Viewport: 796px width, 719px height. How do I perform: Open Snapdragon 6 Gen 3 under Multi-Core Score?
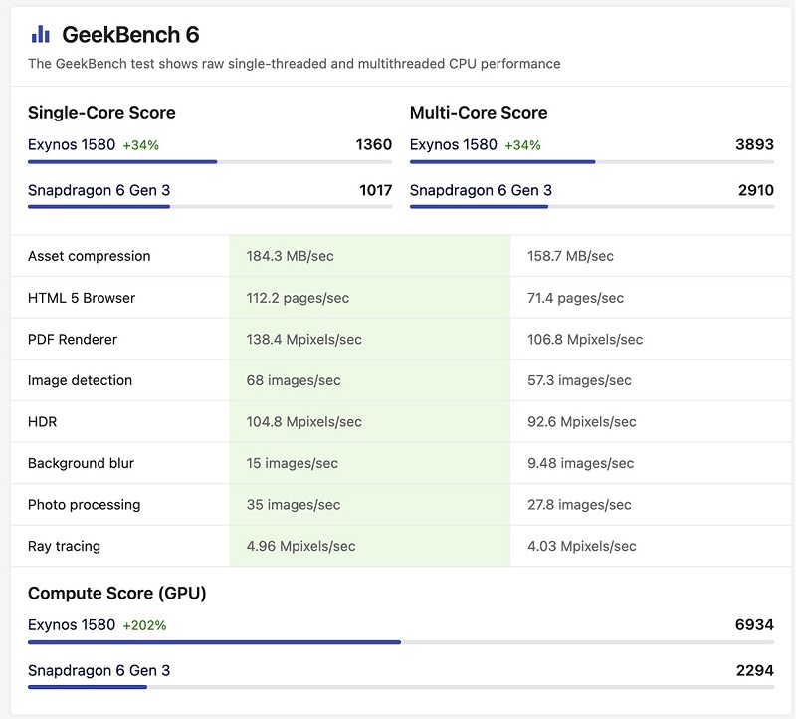click(481, 190)
